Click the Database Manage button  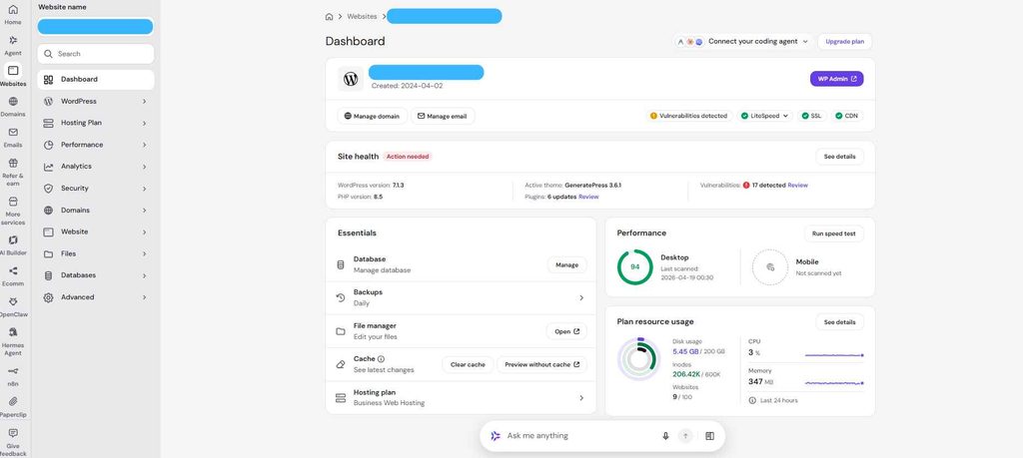(567, 265)
